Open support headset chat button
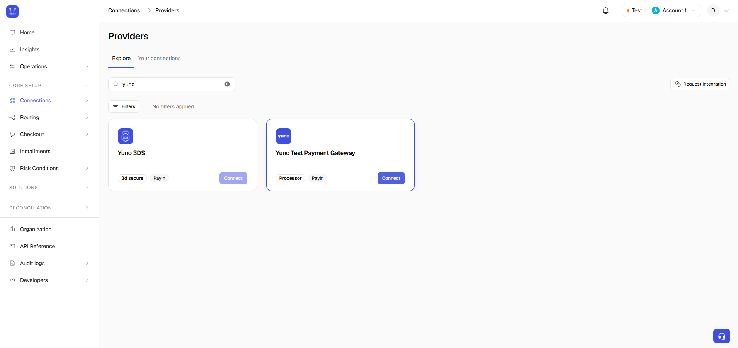 point(721,336)
